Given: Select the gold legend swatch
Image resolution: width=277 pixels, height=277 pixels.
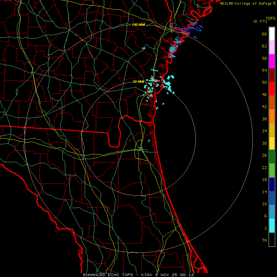Looking at the screenshot, I should pos(272,130).
